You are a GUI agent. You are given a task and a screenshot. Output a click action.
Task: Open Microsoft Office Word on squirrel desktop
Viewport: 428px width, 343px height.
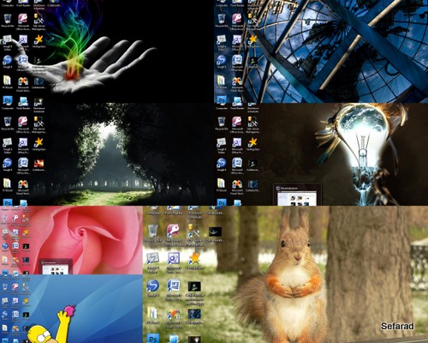(173, 286)
